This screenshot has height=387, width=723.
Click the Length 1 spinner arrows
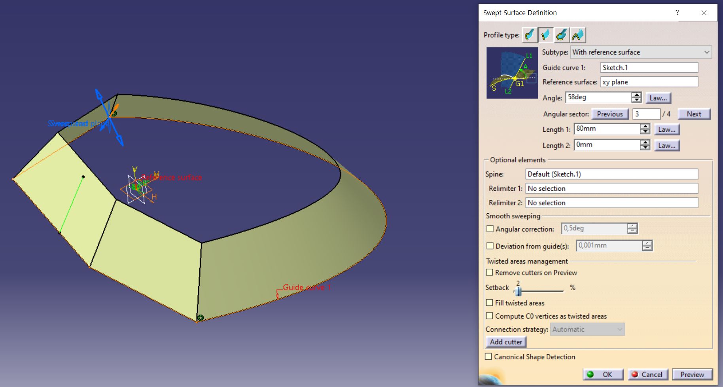point(645,129)
